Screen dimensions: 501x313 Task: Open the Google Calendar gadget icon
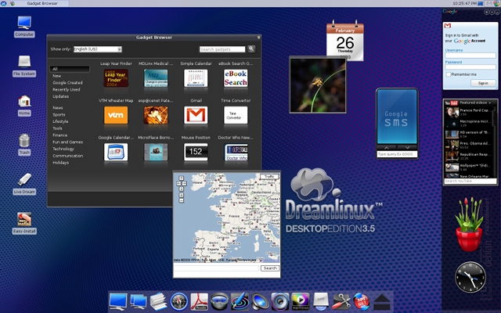tap(116, 152)
